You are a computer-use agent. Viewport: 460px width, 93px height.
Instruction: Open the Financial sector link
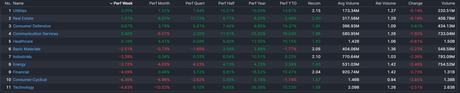[x=21, y=72]
